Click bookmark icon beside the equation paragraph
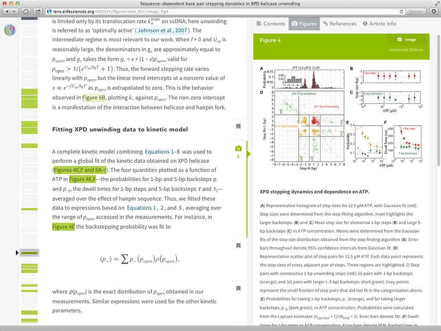Image resolution: width=441 pixels, height=331 pixels. pyautogui.click(x=238, y=246)
